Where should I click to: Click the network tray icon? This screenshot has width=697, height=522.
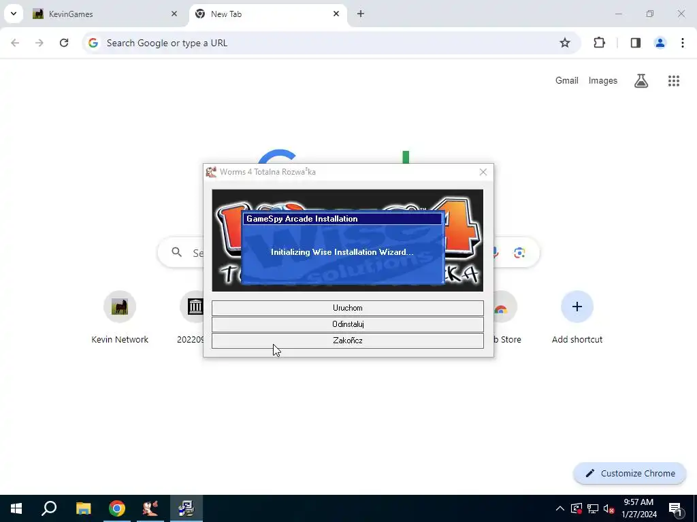click(593, 508)
